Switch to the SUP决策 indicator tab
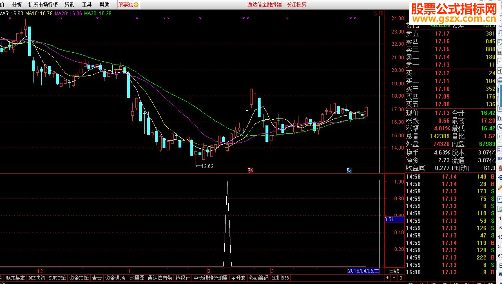 pyautogui.click(x=57, y=278)
